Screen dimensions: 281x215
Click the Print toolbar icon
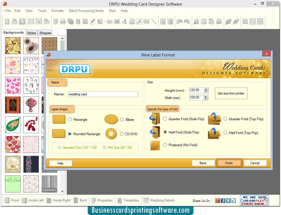[x=63, y=22]
